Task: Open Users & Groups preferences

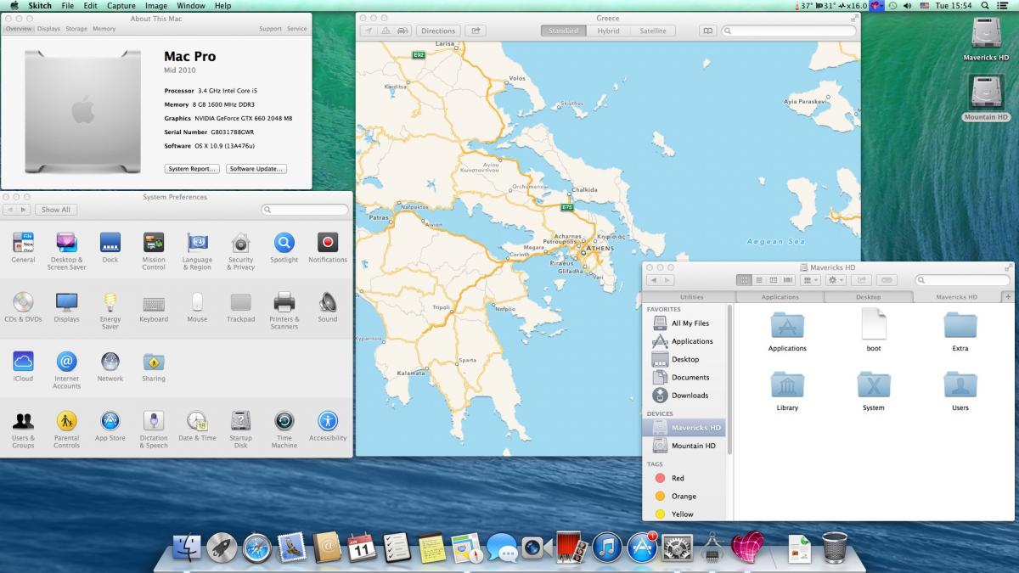Action: 23,429
